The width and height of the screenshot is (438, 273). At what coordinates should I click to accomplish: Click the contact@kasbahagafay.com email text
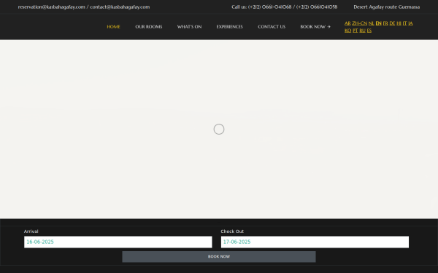click(120, 7)
